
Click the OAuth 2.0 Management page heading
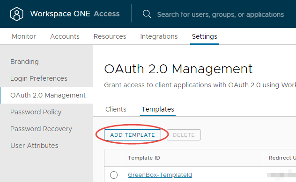(x=178, y=69)
